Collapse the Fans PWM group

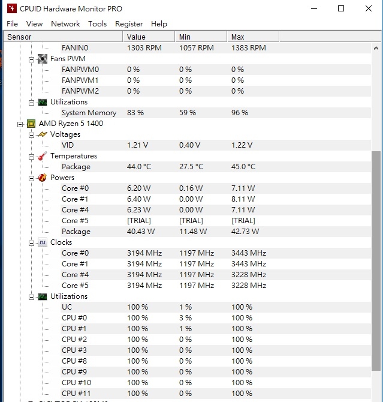click(31, 60)
